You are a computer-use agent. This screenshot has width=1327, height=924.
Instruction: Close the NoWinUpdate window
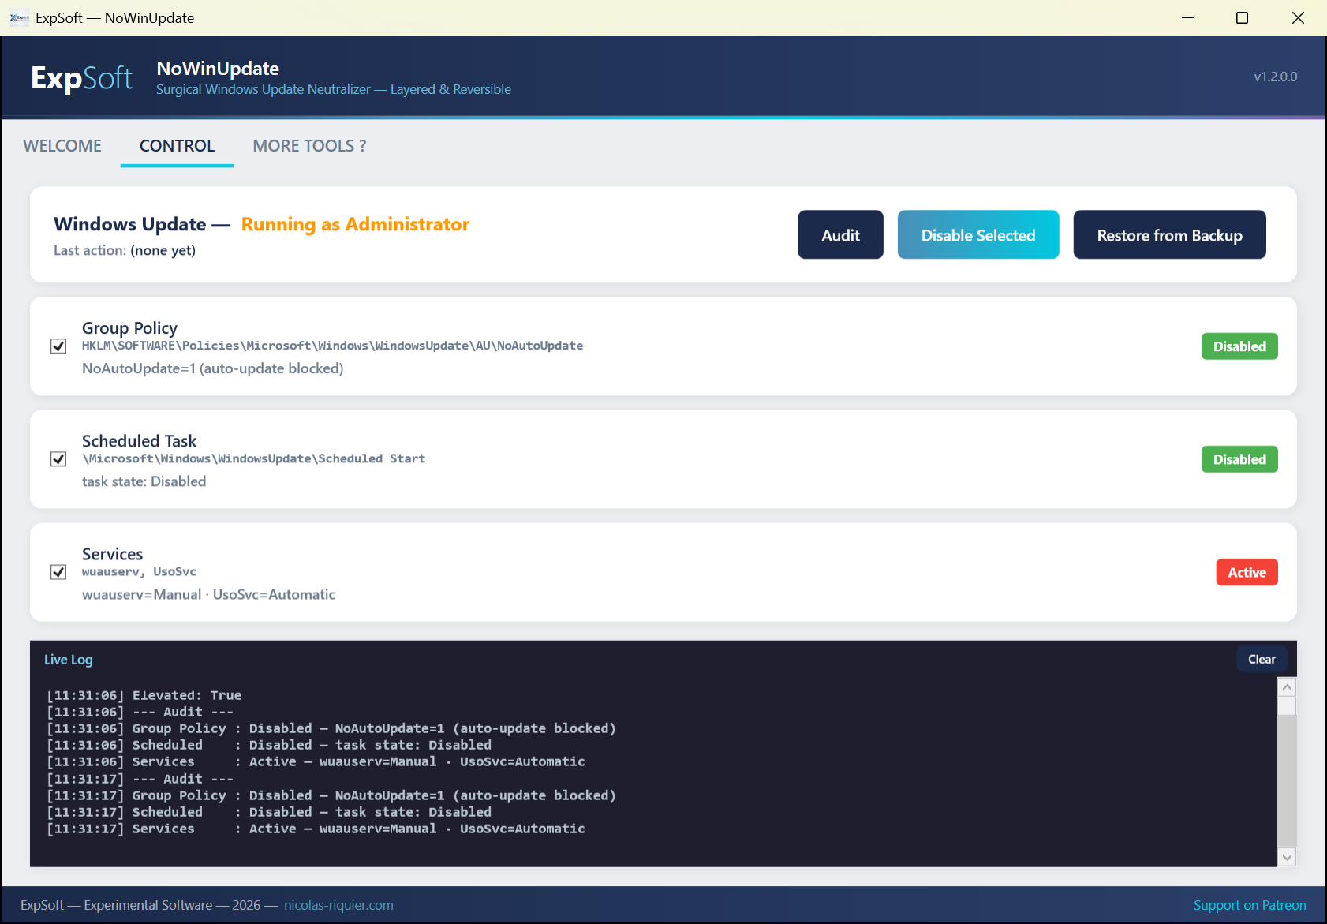pos(1298,17)
